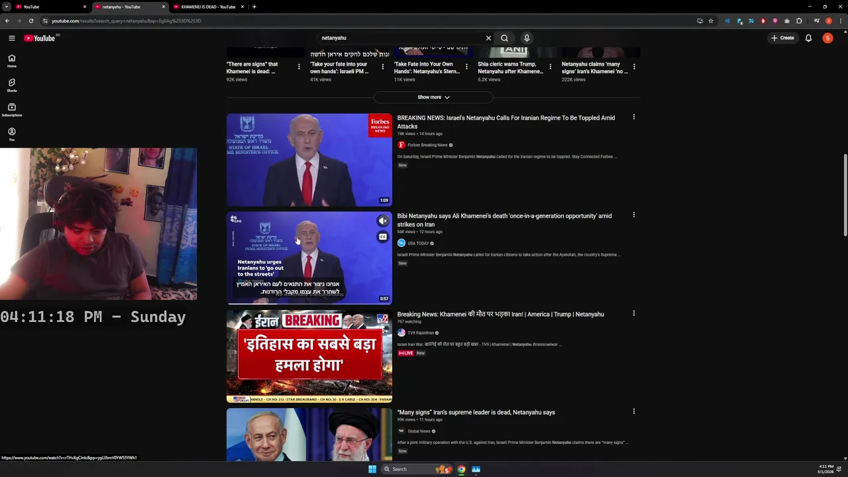
Task: Open the BREAKING NEWS Netanyahu Calls For Iranian Regime title
Action: tap(505, 122)
